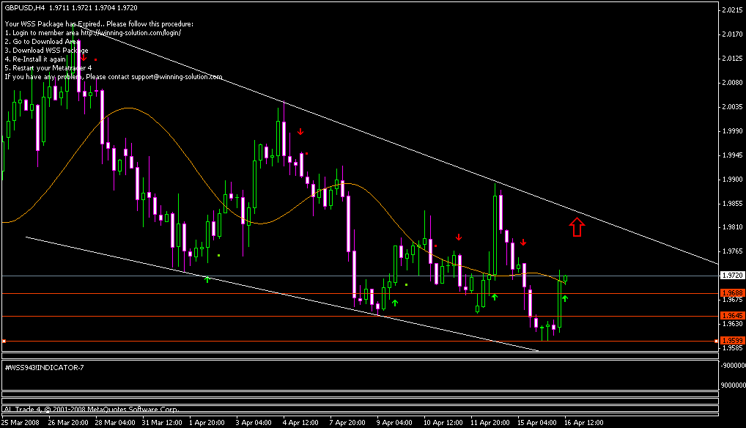
Task: Click the large hollow red up arrow
Action: pyautogui.click(x=577, y=227)
